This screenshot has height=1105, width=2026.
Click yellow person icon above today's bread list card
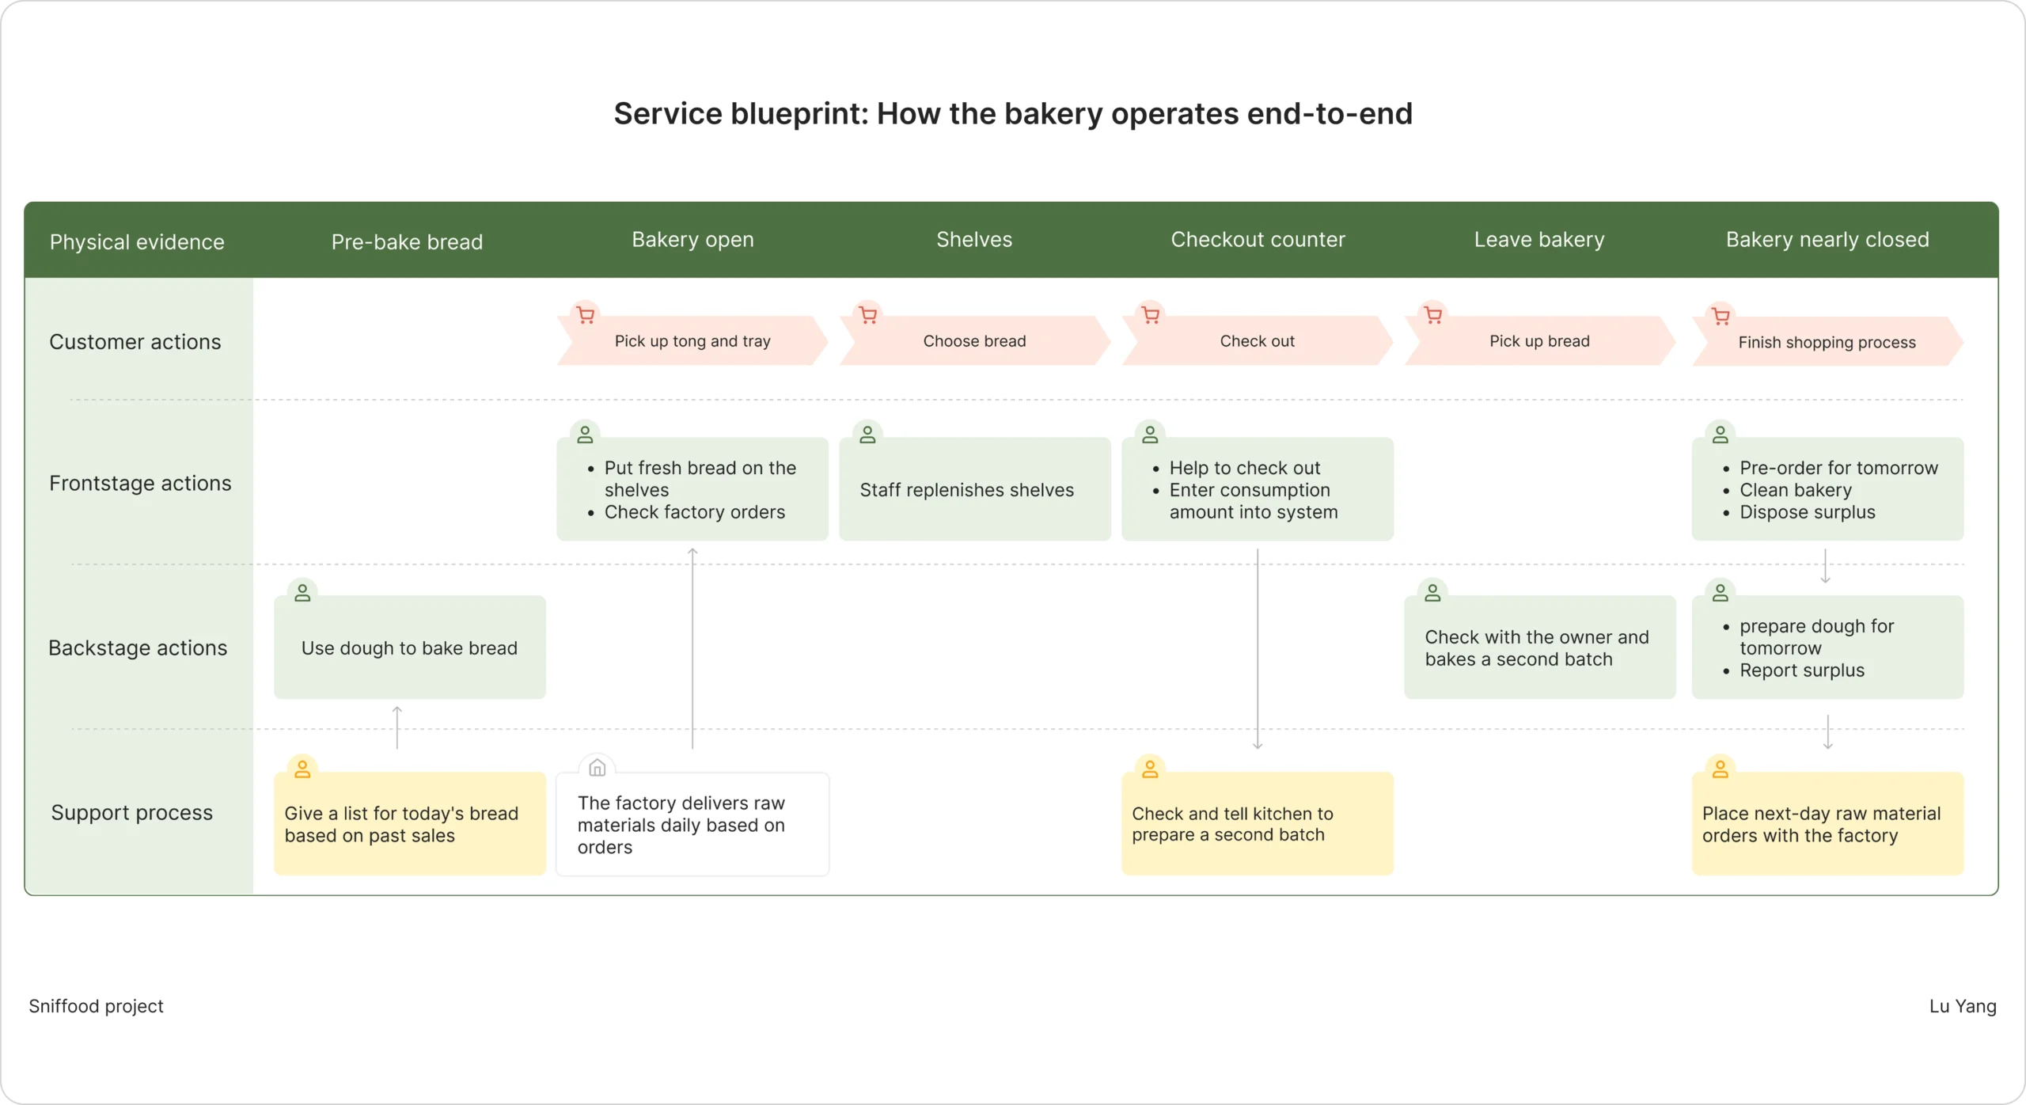[x=302, y=769]
